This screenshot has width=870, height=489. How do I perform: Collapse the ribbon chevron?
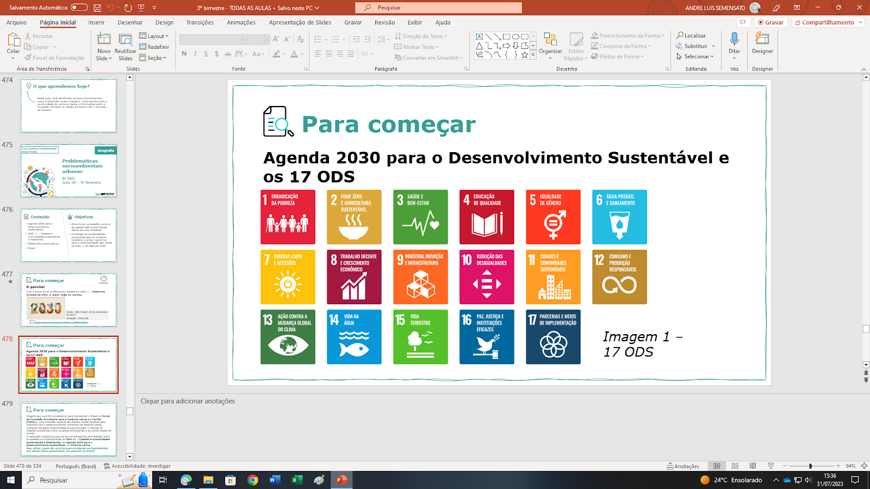point(864,69)
